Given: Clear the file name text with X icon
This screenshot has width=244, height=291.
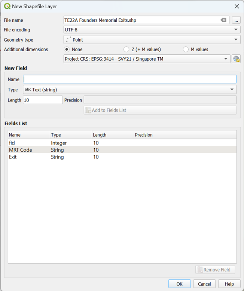Looking at the screenshot, I should [x=223, y=20].
